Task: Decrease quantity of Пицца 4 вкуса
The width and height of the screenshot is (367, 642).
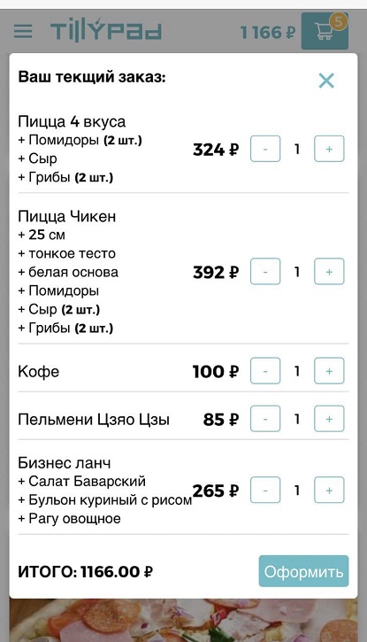Action: pos(265,149)
